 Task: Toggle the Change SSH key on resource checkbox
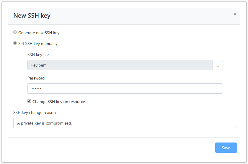[29, 101]
